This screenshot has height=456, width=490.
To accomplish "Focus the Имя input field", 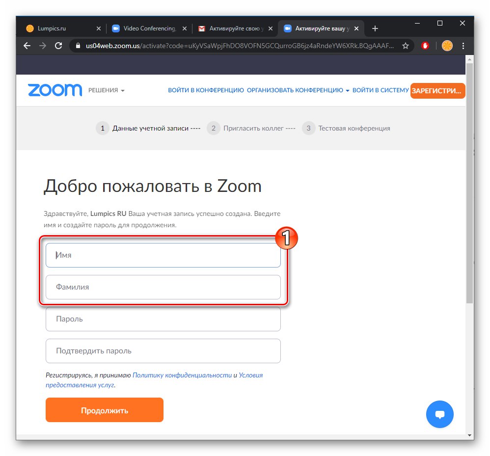I will pyautogui.click(x=163, y=255).
